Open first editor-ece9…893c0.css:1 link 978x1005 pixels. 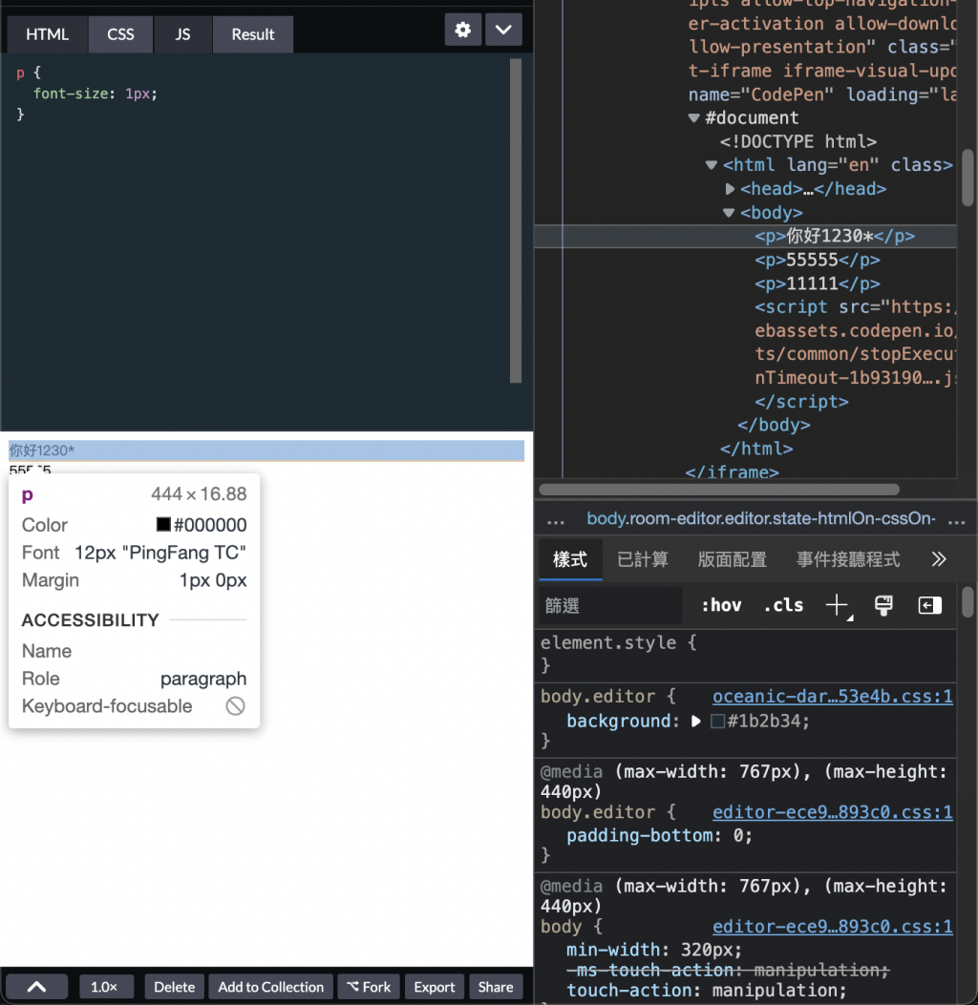click(x=833, y=813)
